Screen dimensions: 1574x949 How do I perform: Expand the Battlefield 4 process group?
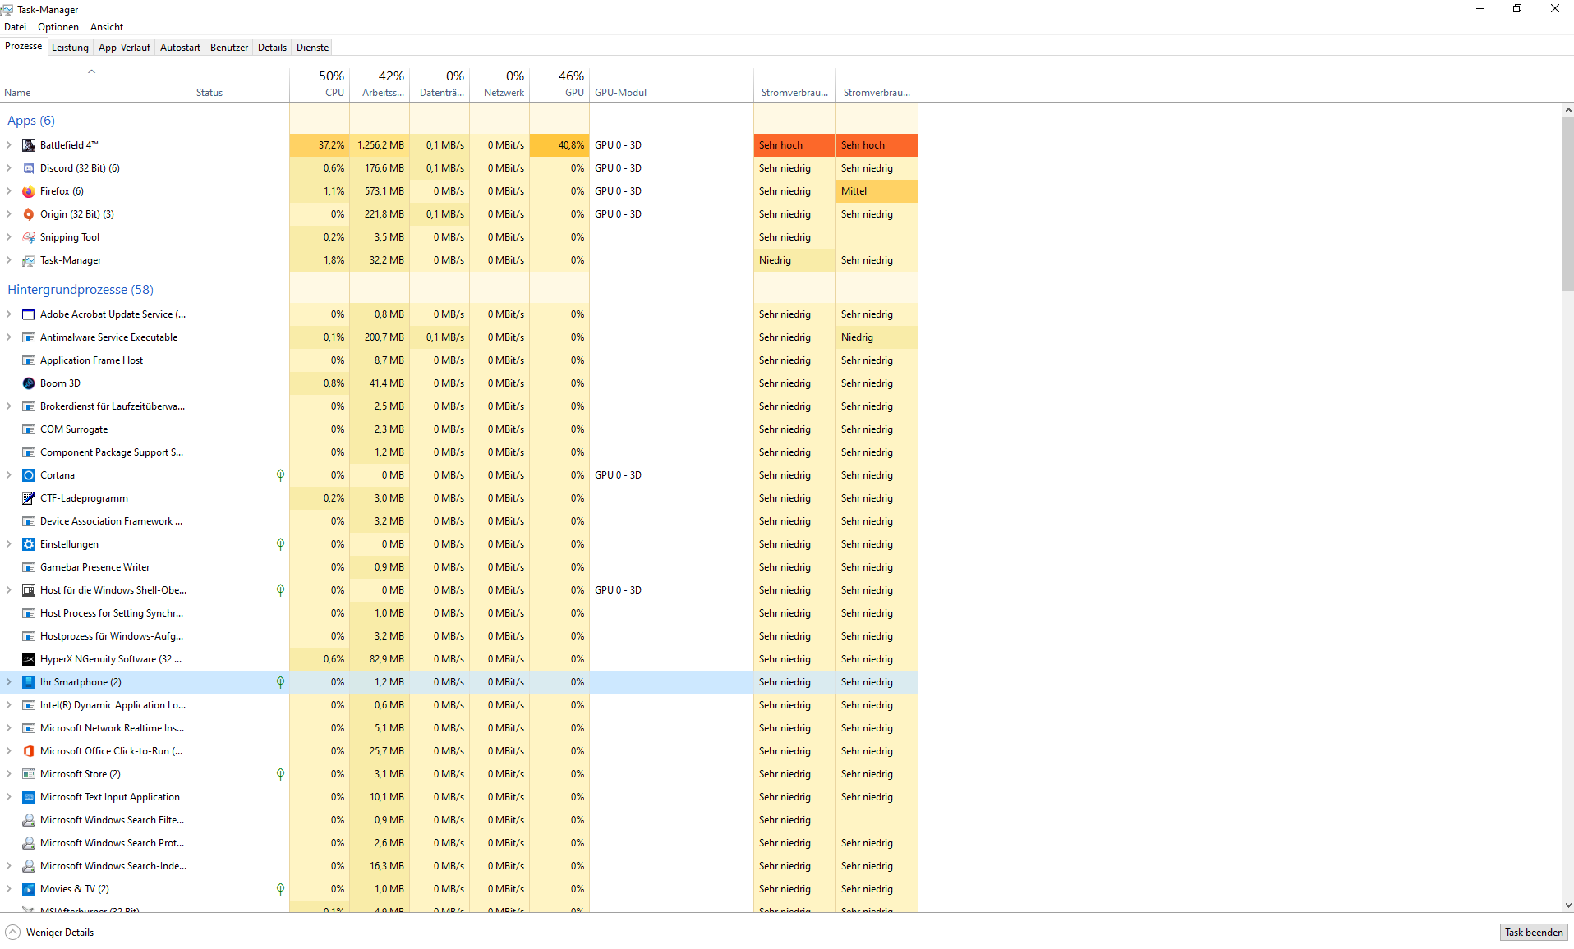tap(9, 145)
